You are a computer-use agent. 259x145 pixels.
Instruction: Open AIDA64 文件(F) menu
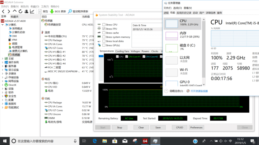tap(5, 6)
